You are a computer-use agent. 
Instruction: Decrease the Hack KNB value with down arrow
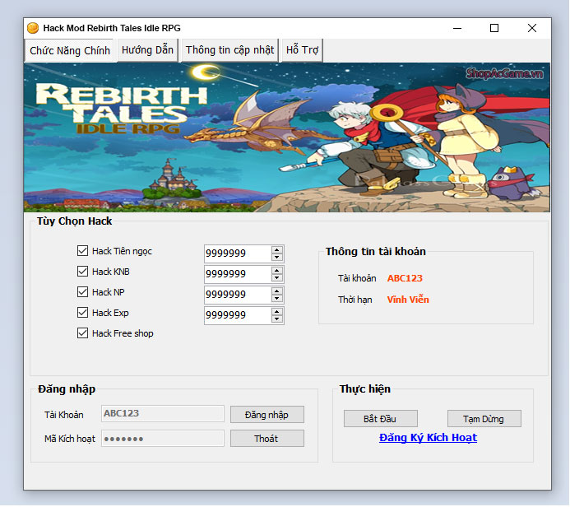[277, 278]
